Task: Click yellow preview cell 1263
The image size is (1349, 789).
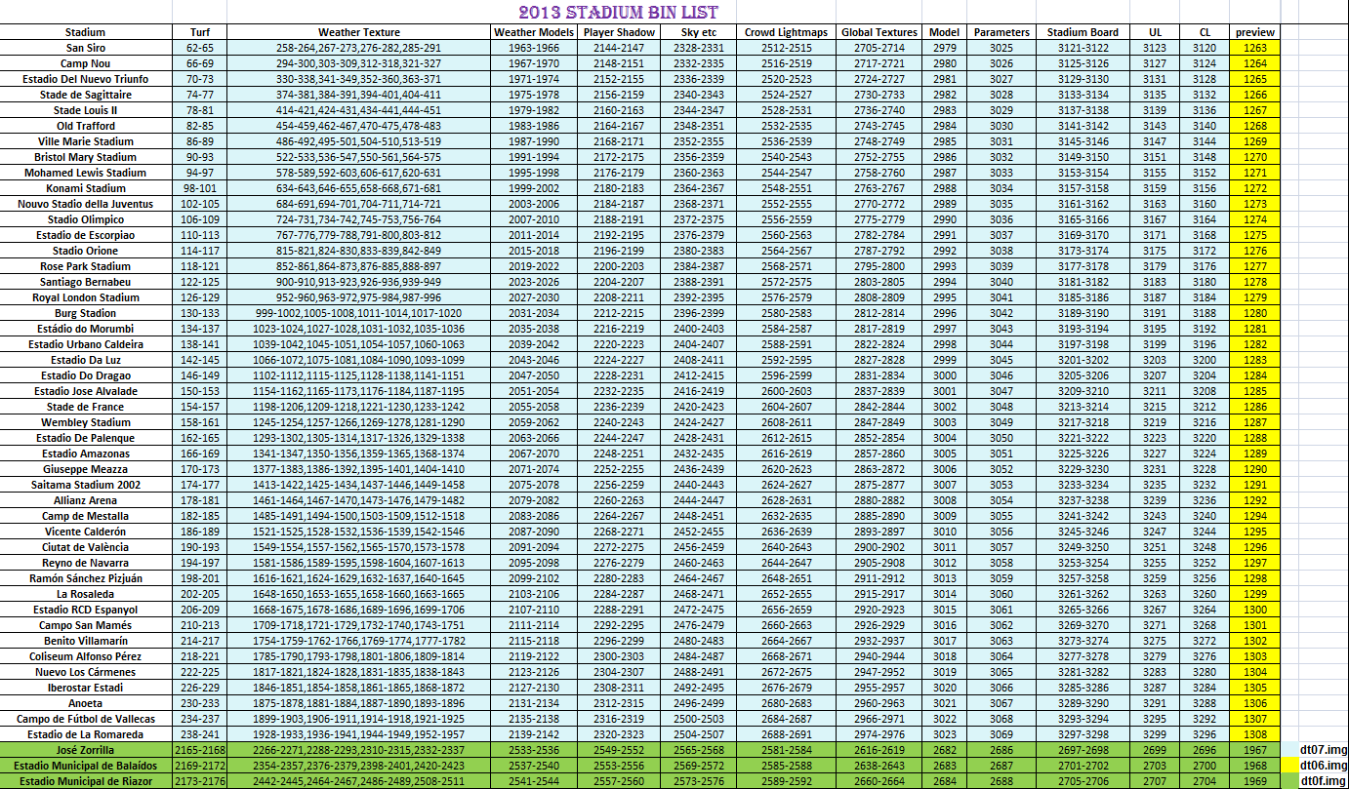Action: 1255,48
